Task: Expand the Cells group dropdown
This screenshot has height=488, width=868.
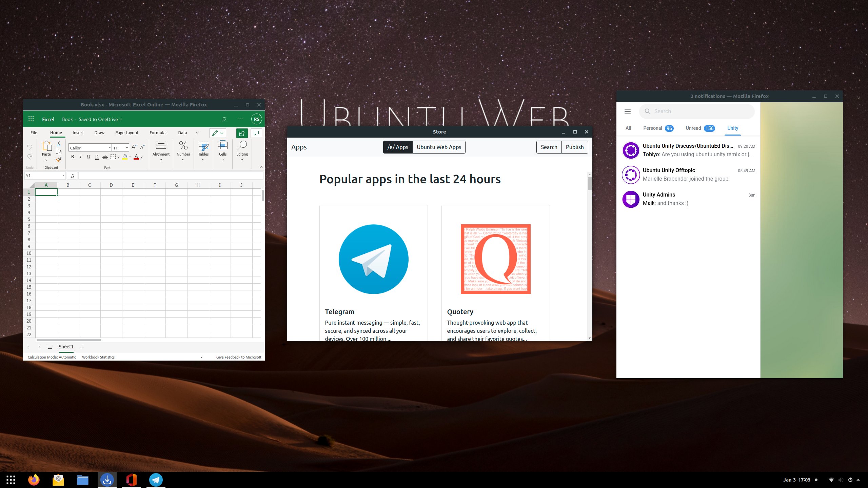Action: point(223,160)
